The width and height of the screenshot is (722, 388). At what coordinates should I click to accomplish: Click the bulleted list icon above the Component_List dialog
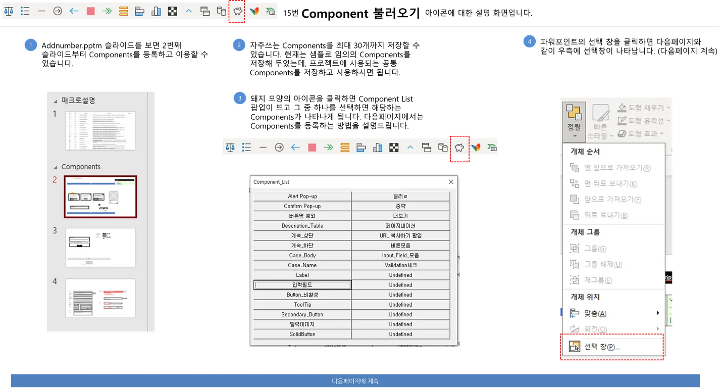[246, 148]
